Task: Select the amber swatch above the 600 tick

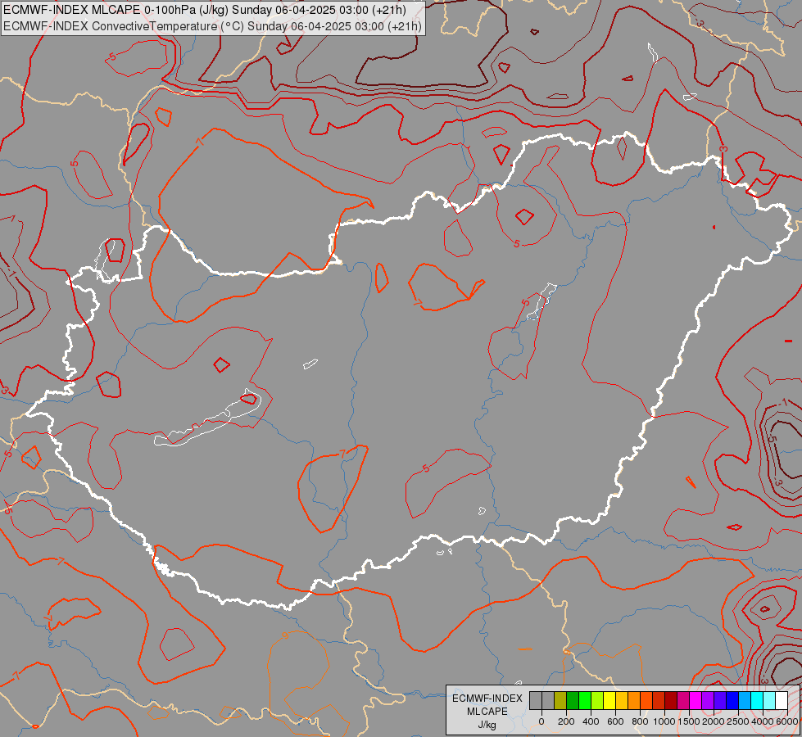Action: click(x=622, y=701)
